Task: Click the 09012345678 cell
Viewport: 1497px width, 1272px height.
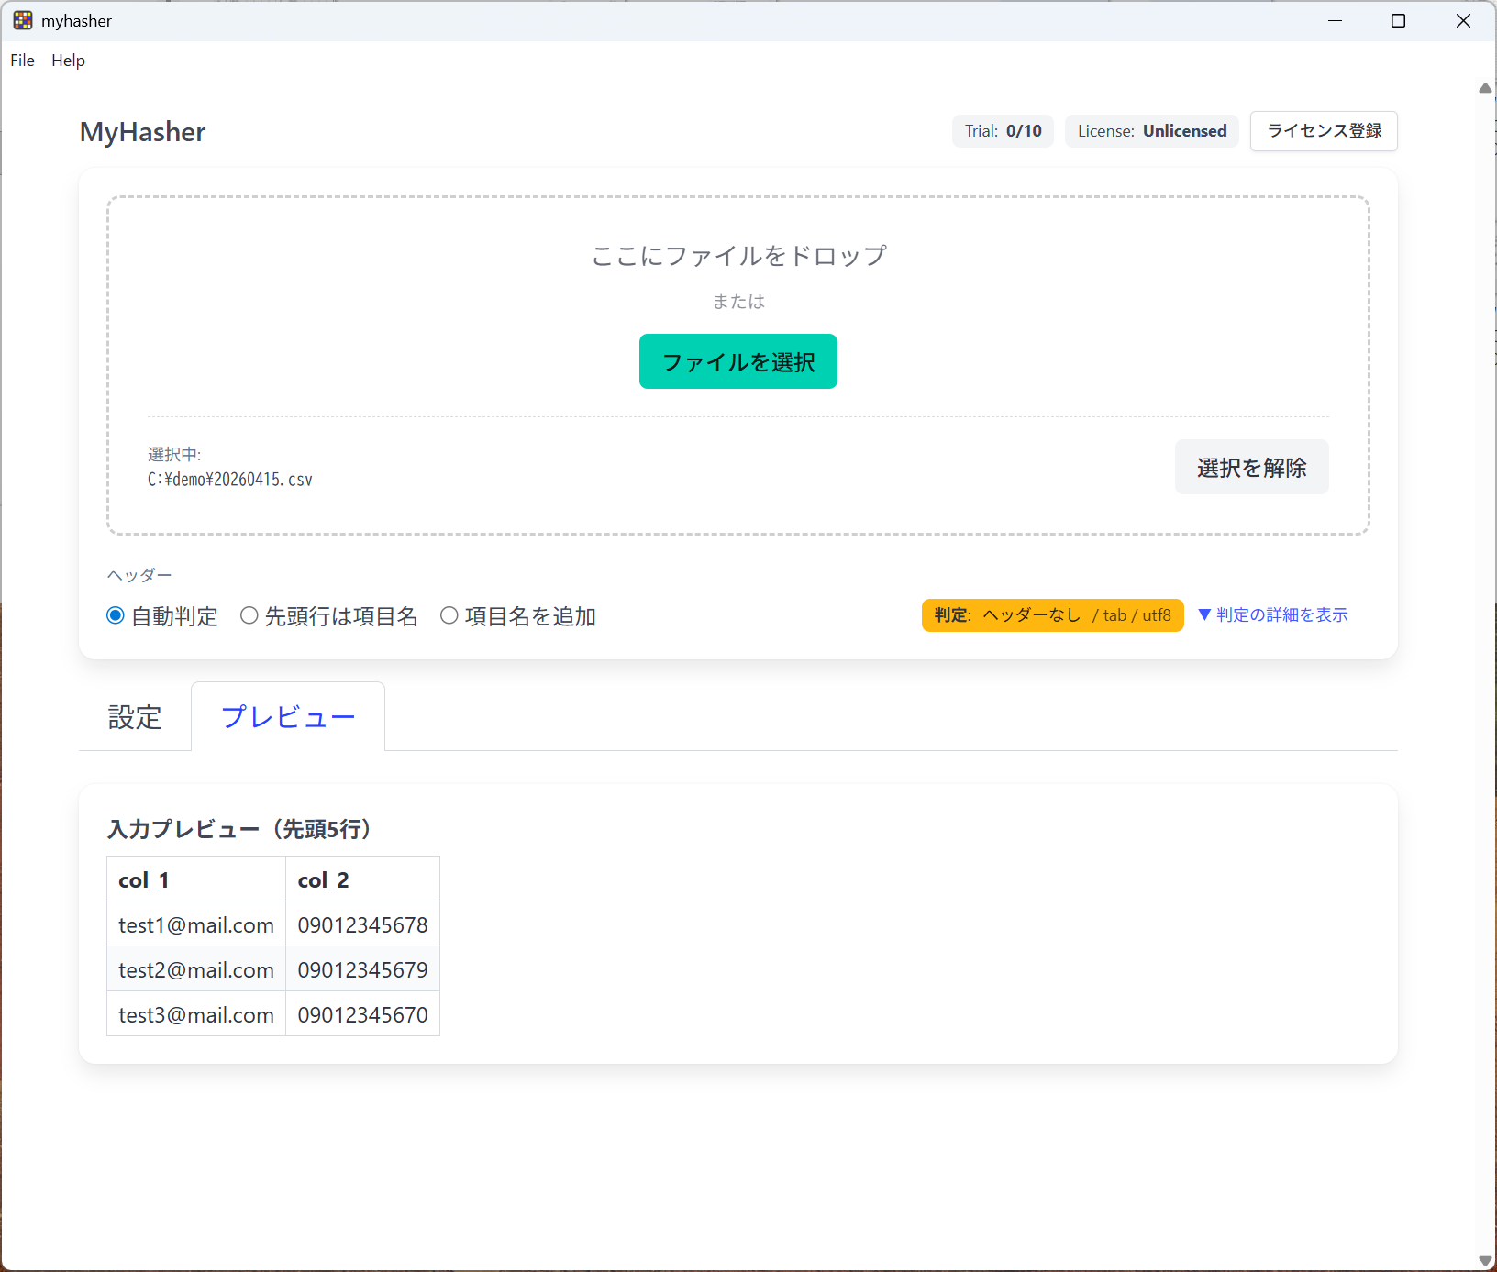Action: (363, 924)
